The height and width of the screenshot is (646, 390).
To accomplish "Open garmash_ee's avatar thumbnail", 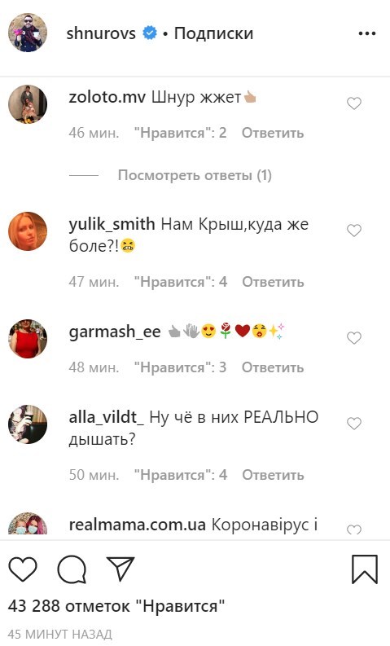I will click(x=28, y=338).
